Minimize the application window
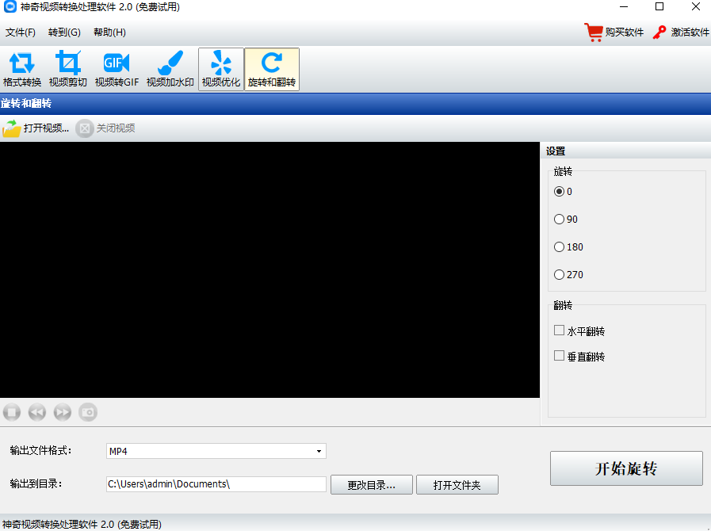 coord(624,7)
